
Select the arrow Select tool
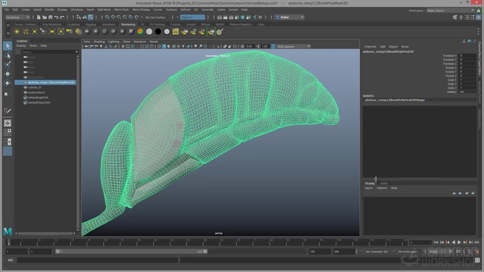7,46
